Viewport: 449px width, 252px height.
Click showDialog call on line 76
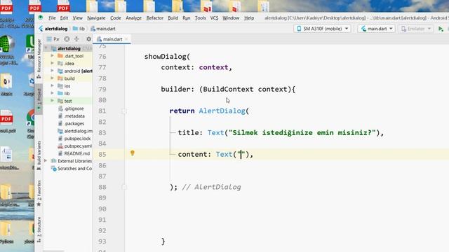tap(166, 57)
